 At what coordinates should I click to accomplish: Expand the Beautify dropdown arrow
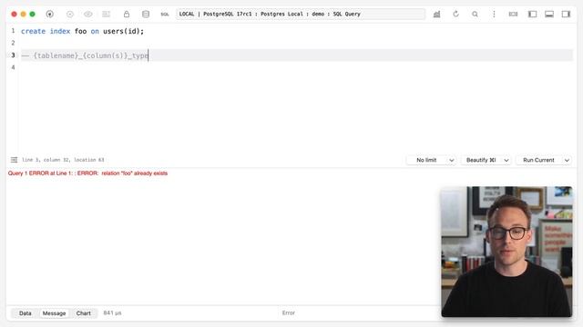[x=506, y=160]
